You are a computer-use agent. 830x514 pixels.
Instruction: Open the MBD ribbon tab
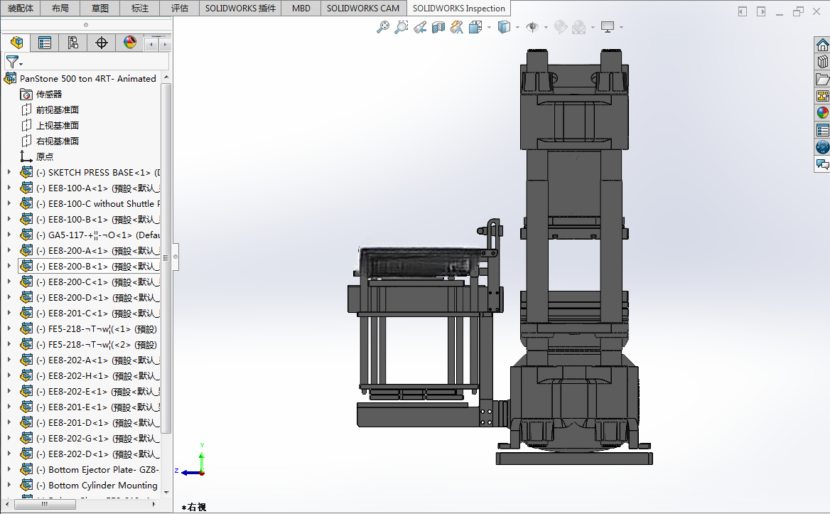[x=301, y=8]
